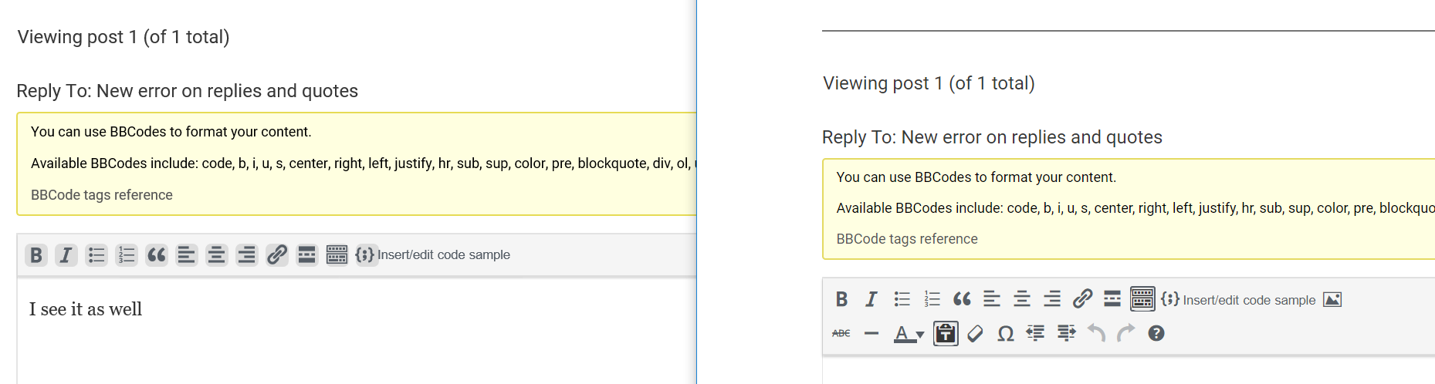Open the special character (Omega) picker

click(1005, 333)
